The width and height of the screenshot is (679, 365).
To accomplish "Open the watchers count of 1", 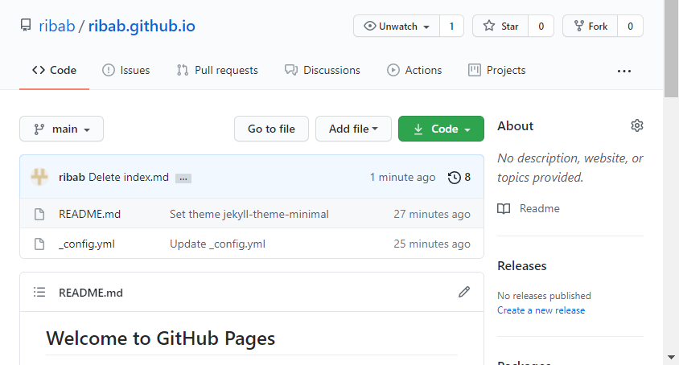I will point(451,26).
